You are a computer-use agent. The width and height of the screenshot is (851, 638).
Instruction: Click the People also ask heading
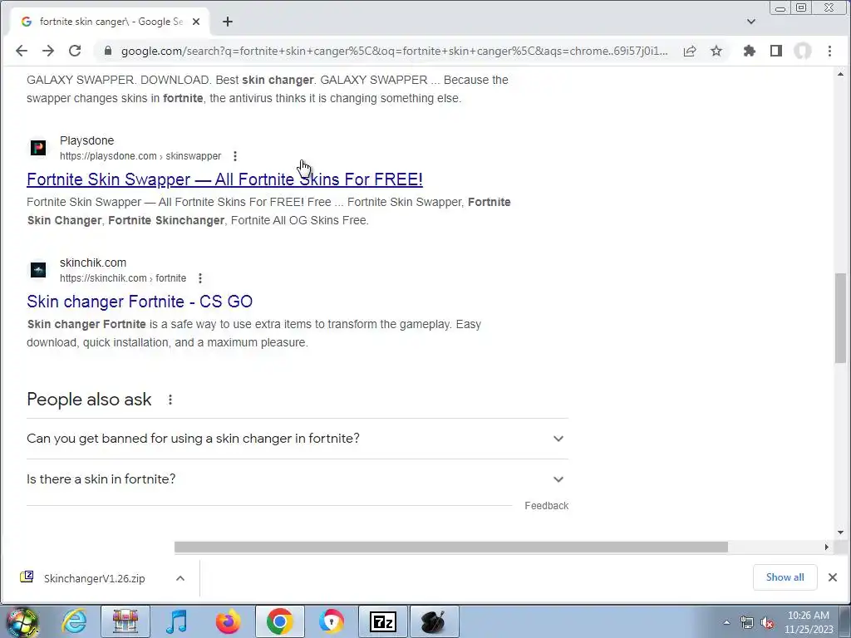[89, 400]
